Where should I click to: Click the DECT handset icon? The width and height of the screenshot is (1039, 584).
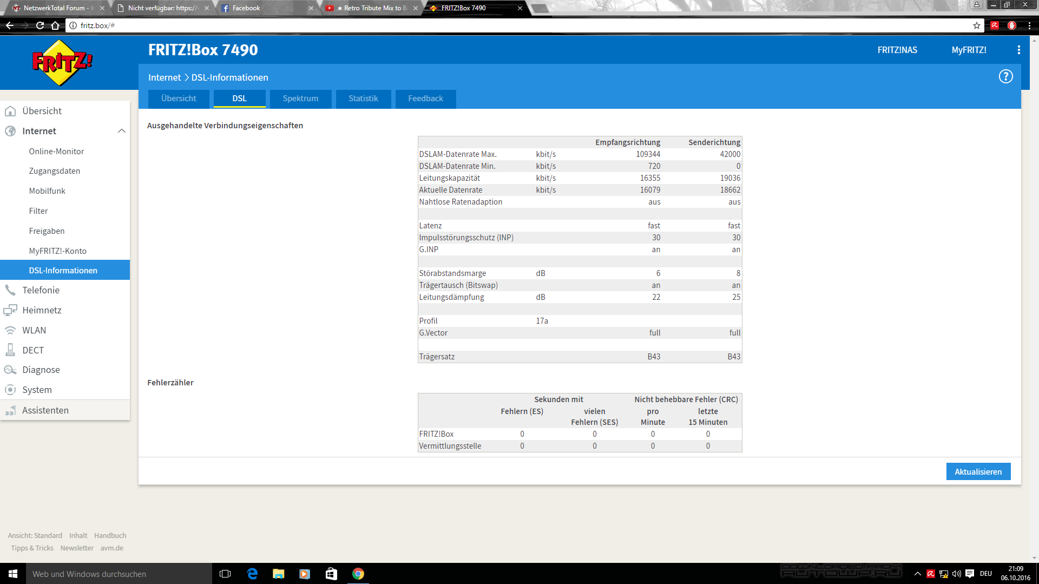click(x=10, y=350)
